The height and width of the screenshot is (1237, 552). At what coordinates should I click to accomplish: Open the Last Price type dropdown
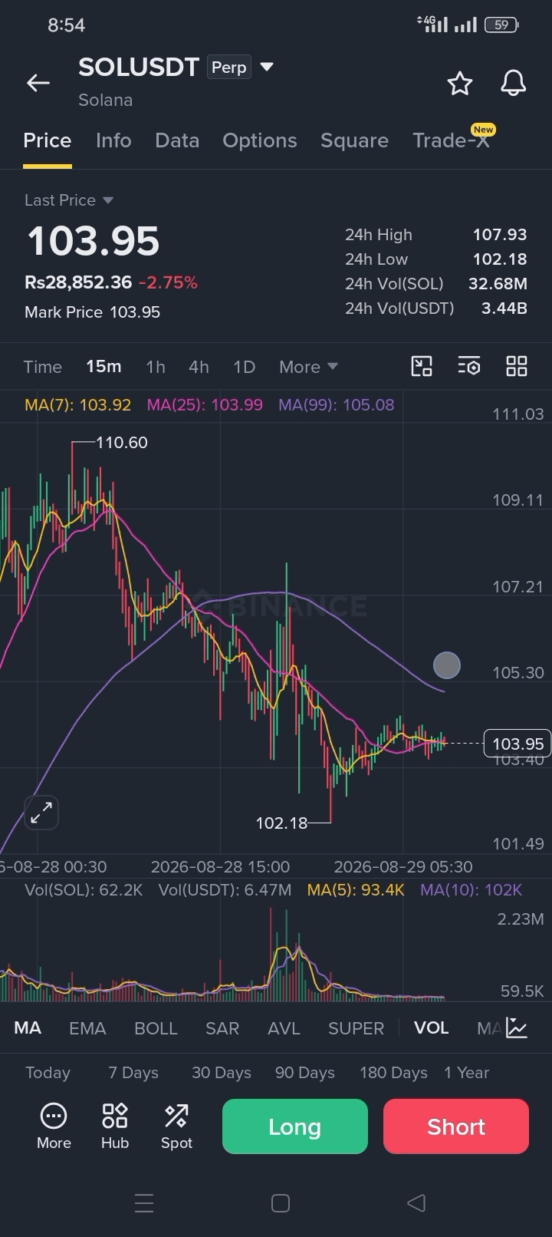[x=69, y=200]
